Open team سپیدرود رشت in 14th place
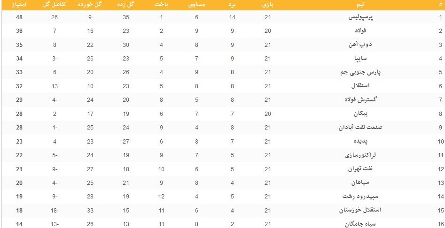 click(363, 196)
